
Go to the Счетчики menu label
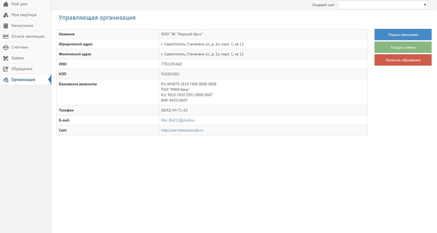[x=20, y=47]
